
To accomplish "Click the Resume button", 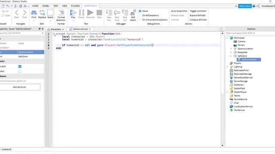I will pos(90,14).
